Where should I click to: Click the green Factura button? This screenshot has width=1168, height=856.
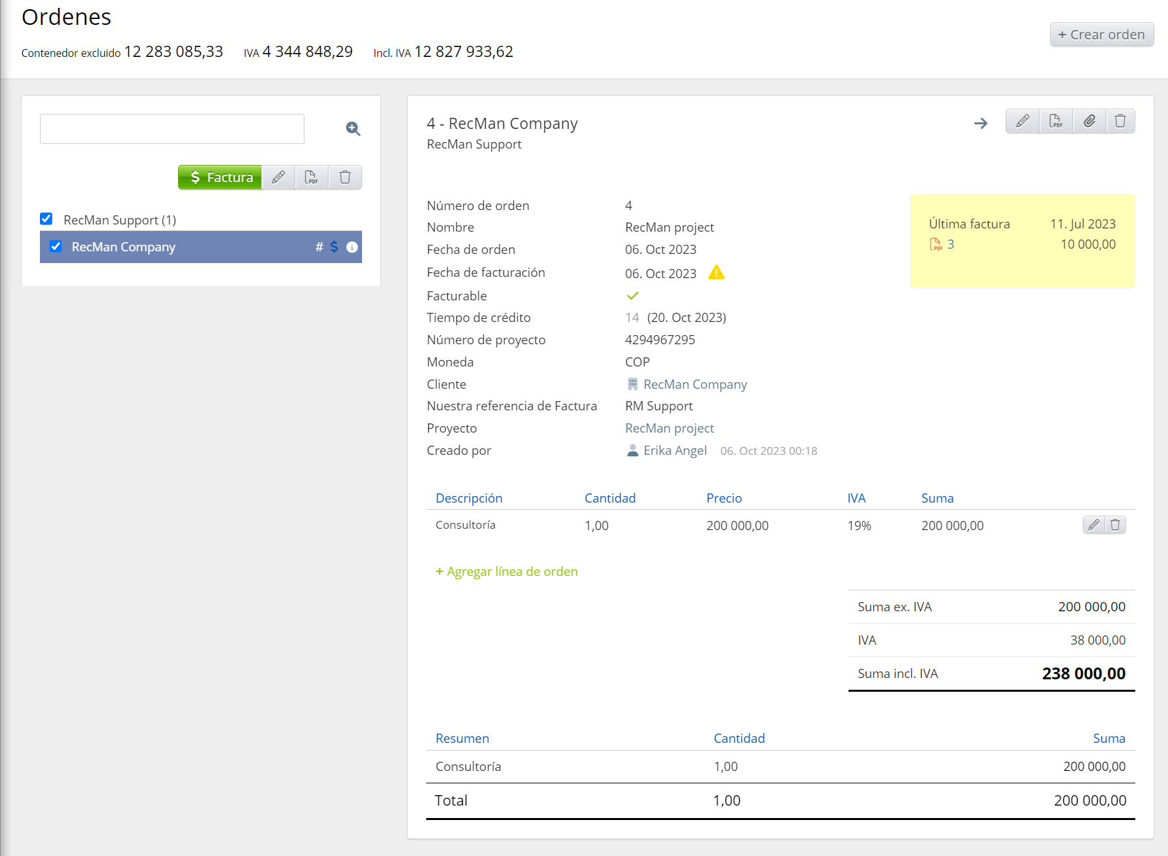[x=220, y=177]
